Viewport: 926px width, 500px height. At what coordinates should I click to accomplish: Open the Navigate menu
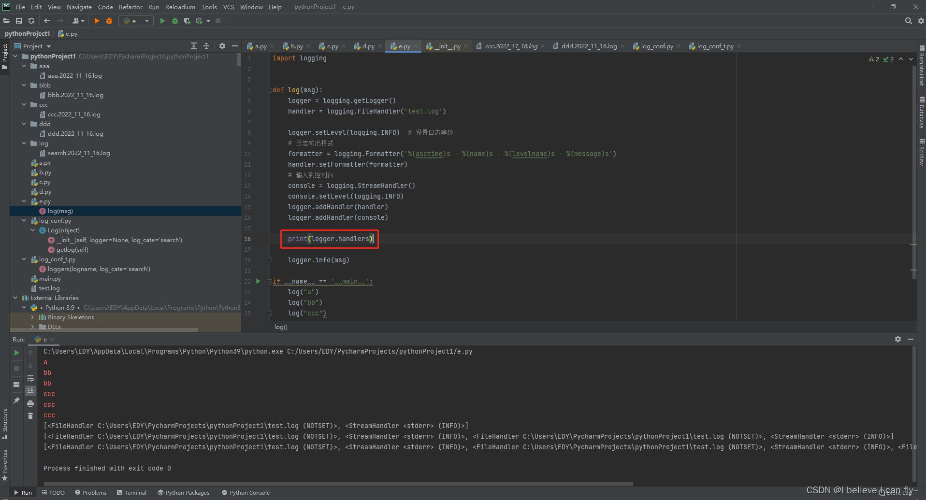[79, 7]
